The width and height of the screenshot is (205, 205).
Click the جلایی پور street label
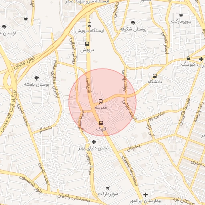tap(157, 117)
